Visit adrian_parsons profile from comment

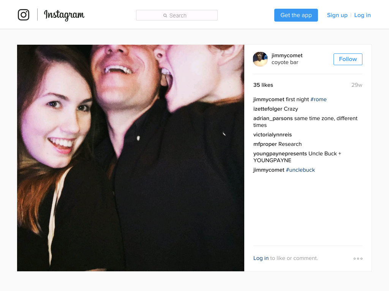point(273,118)
